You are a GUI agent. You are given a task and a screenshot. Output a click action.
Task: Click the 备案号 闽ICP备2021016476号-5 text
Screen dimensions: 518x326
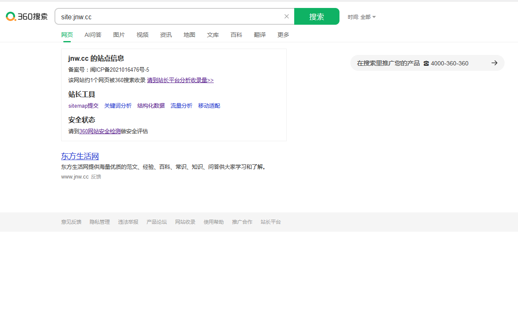pyautogui.click(x=109, y=70)
